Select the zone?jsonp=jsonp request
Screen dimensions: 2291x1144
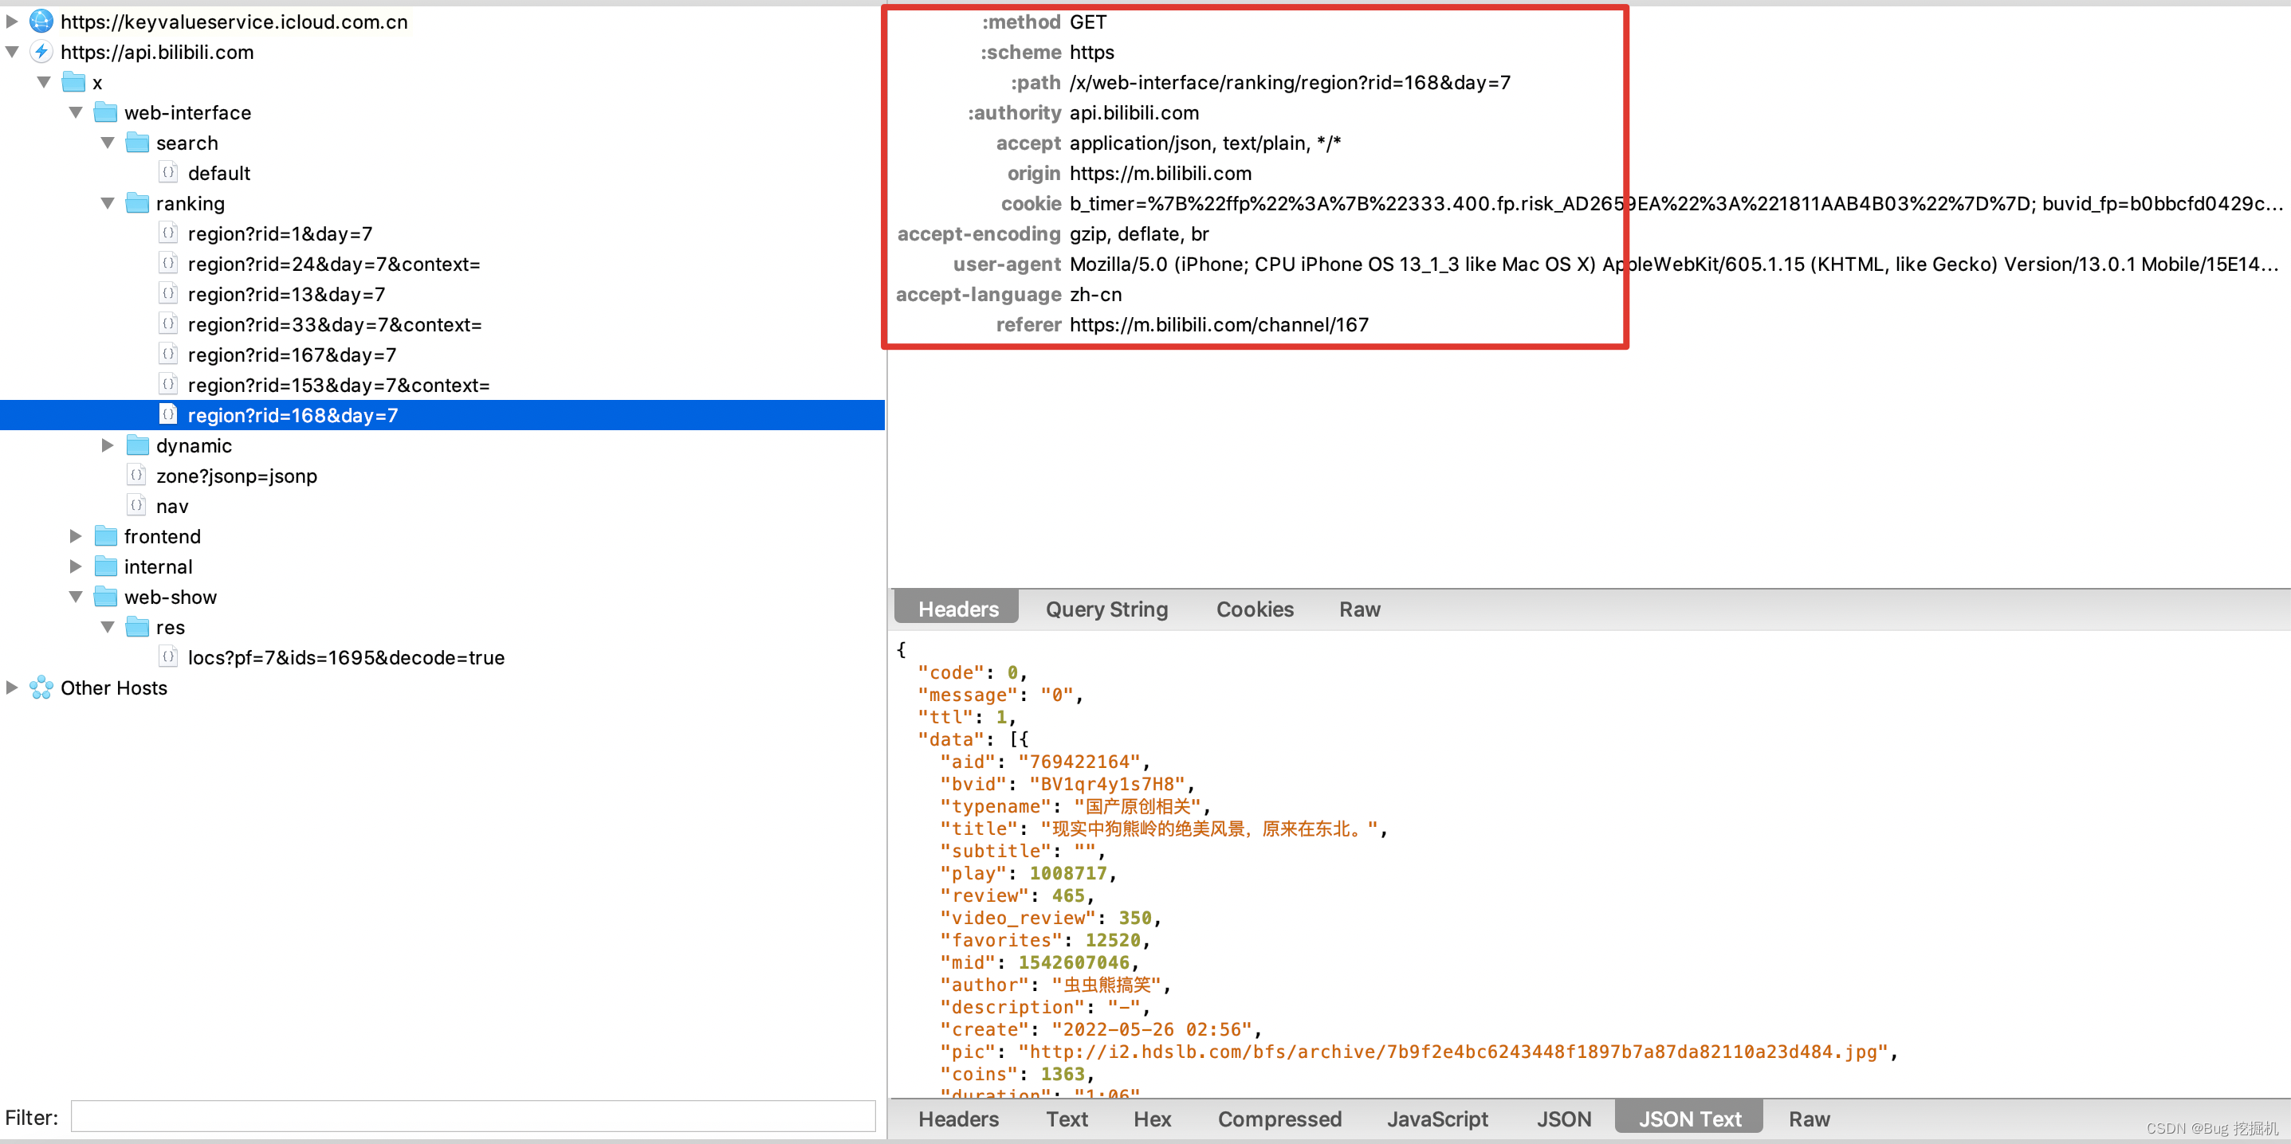[x=236, y=476]
